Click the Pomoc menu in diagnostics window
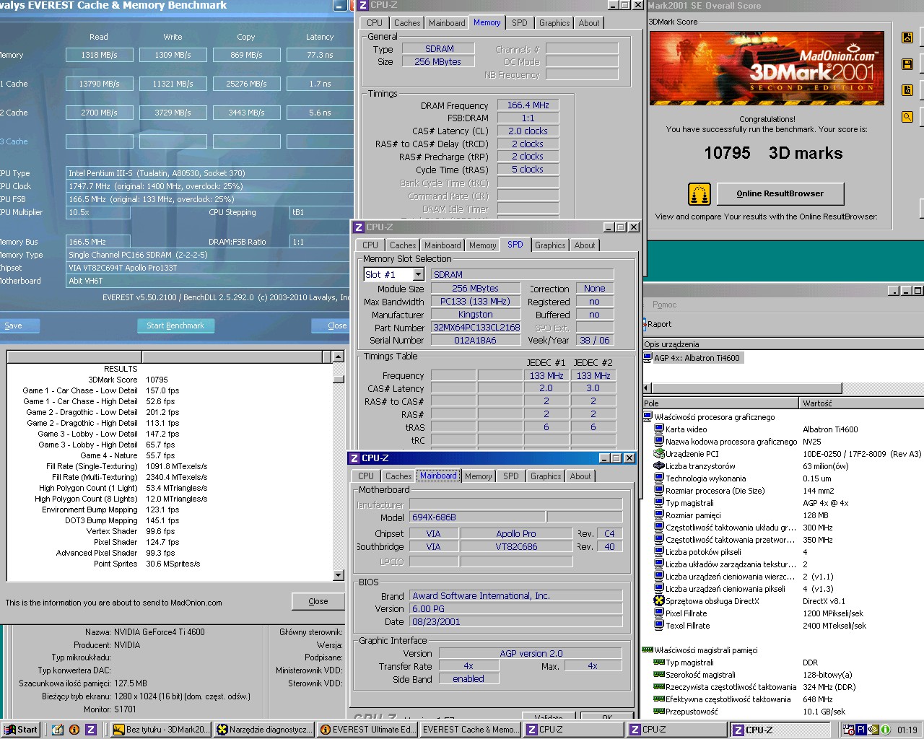The image size is (924, 739). coord(664,305)
